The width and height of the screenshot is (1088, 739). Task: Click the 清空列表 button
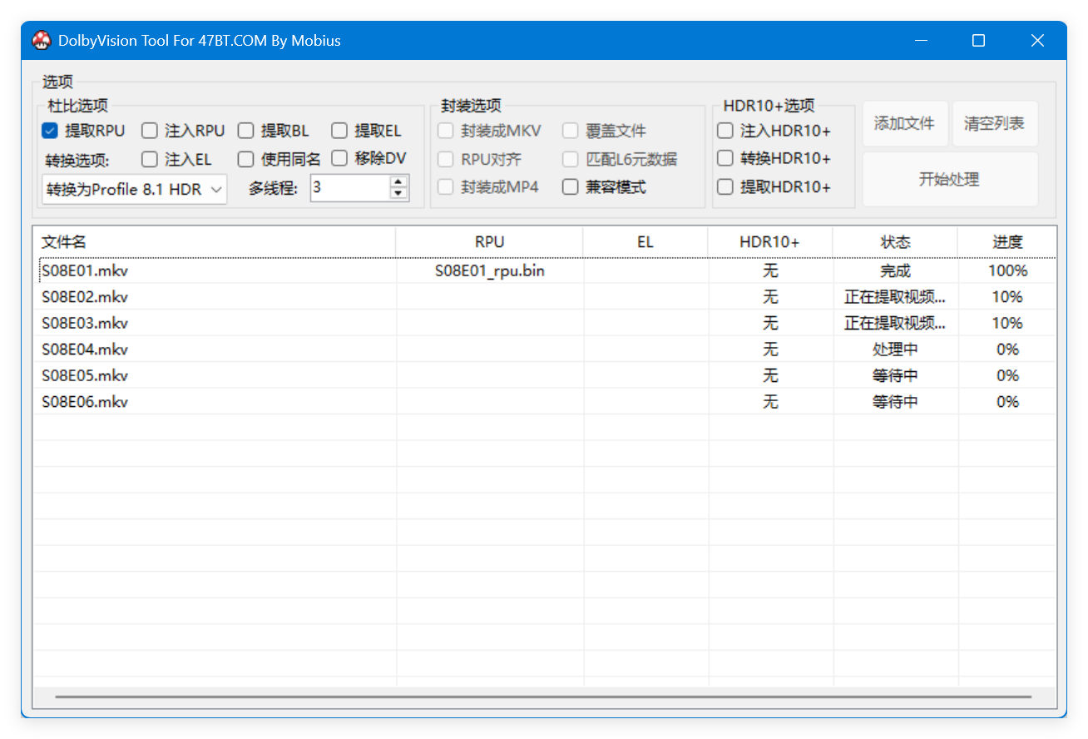coord(994,124)
